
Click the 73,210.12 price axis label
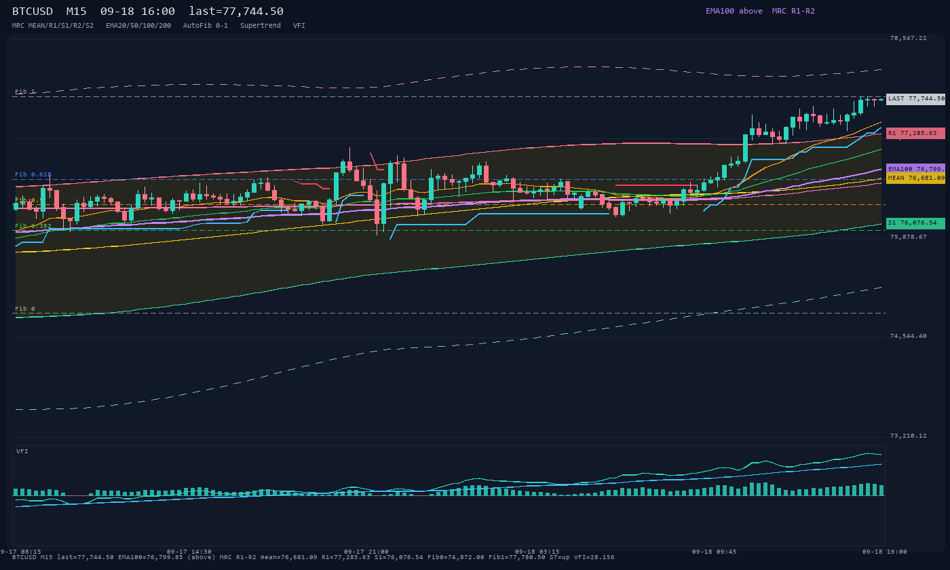click(908, 436)
